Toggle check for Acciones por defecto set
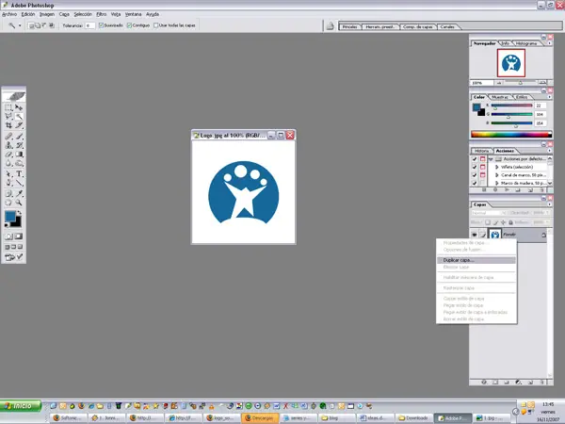The width and height of the screenshot is (565, 424). pos(475,159)
